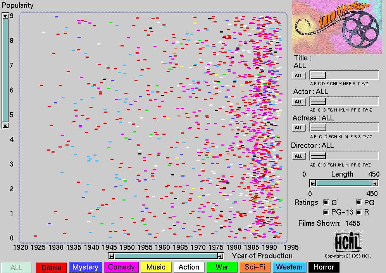Click the Actor ALL button
386x273 pixels.
pos(299,102)
